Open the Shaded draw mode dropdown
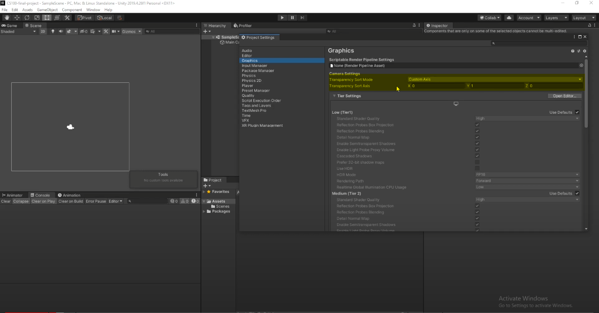The height and width of the screenshot is (313, 599). coord(18,31)
